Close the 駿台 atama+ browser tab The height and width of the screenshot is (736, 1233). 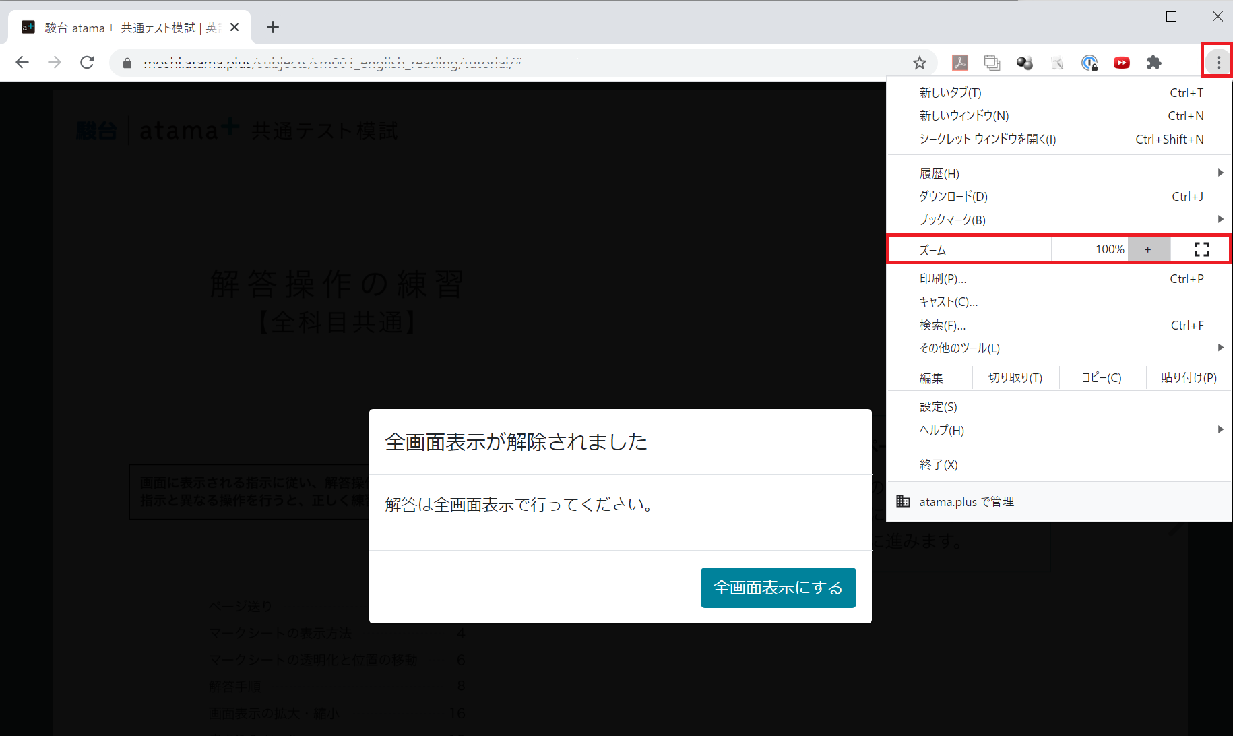pyautogui.click(x=234, y=27)
